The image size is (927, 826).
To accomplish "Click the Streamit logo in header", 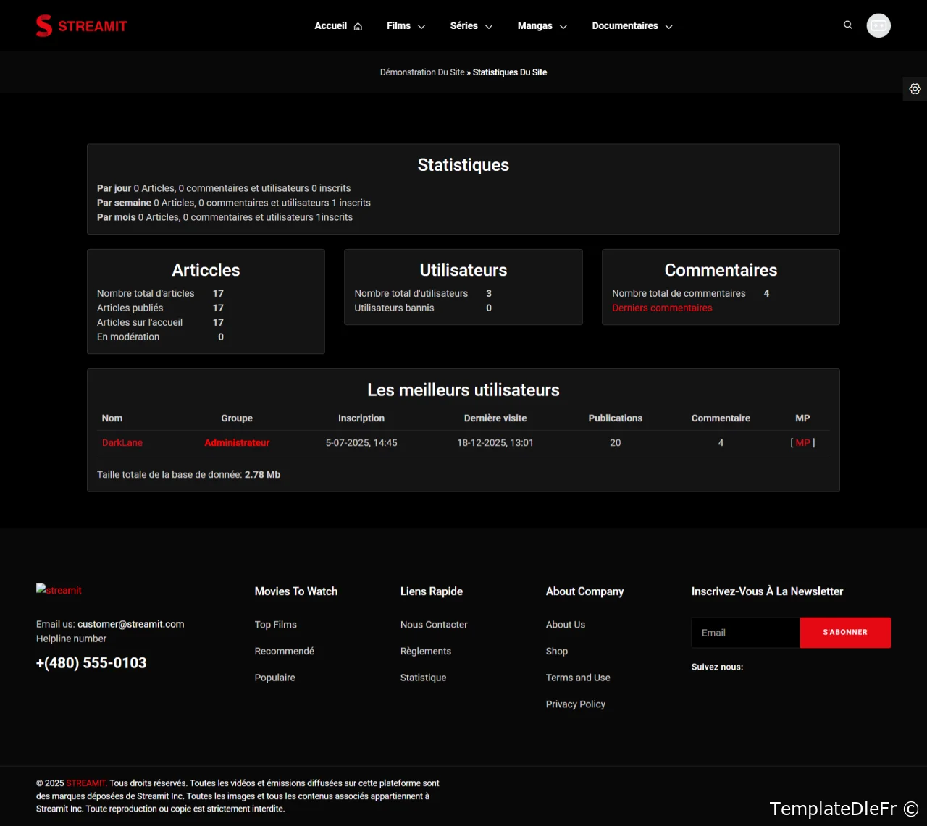I will 81,26.
